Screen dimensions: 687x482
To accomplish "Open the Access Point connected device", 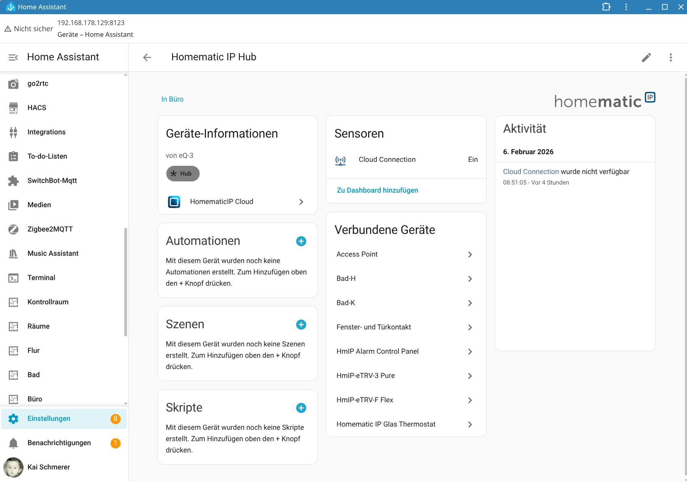I will tap(405, 254).
